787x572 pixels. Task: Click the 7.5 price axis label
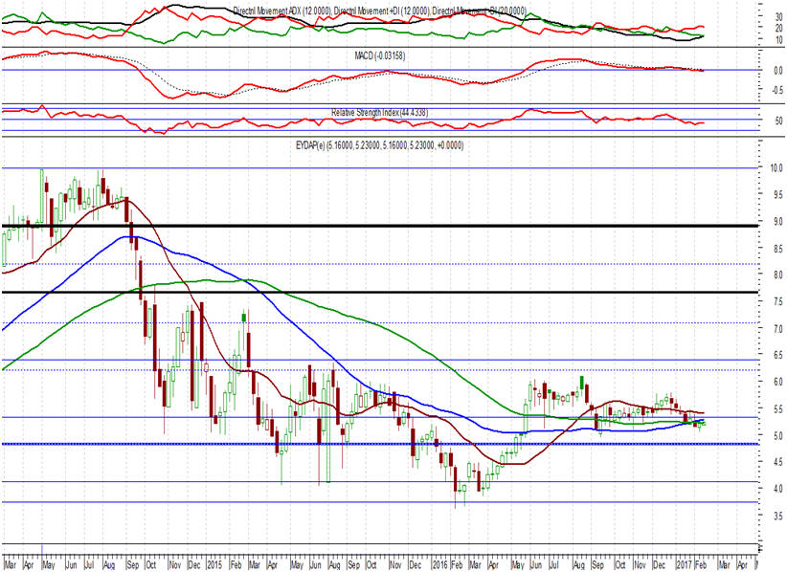coord(777,302)
